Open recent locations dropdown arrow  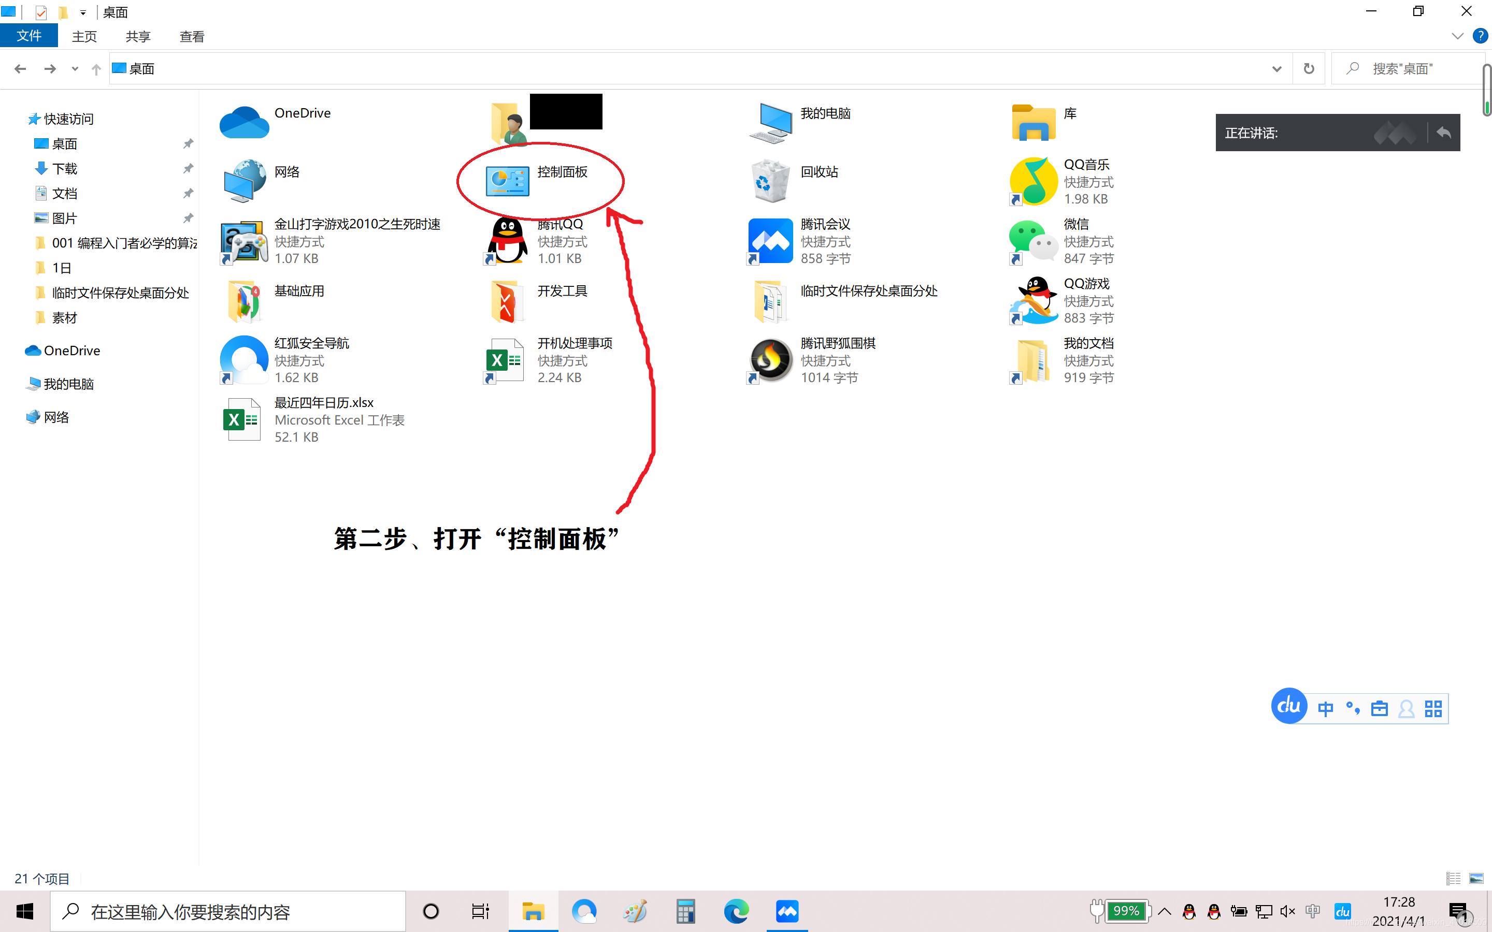(x=75, y=68)
